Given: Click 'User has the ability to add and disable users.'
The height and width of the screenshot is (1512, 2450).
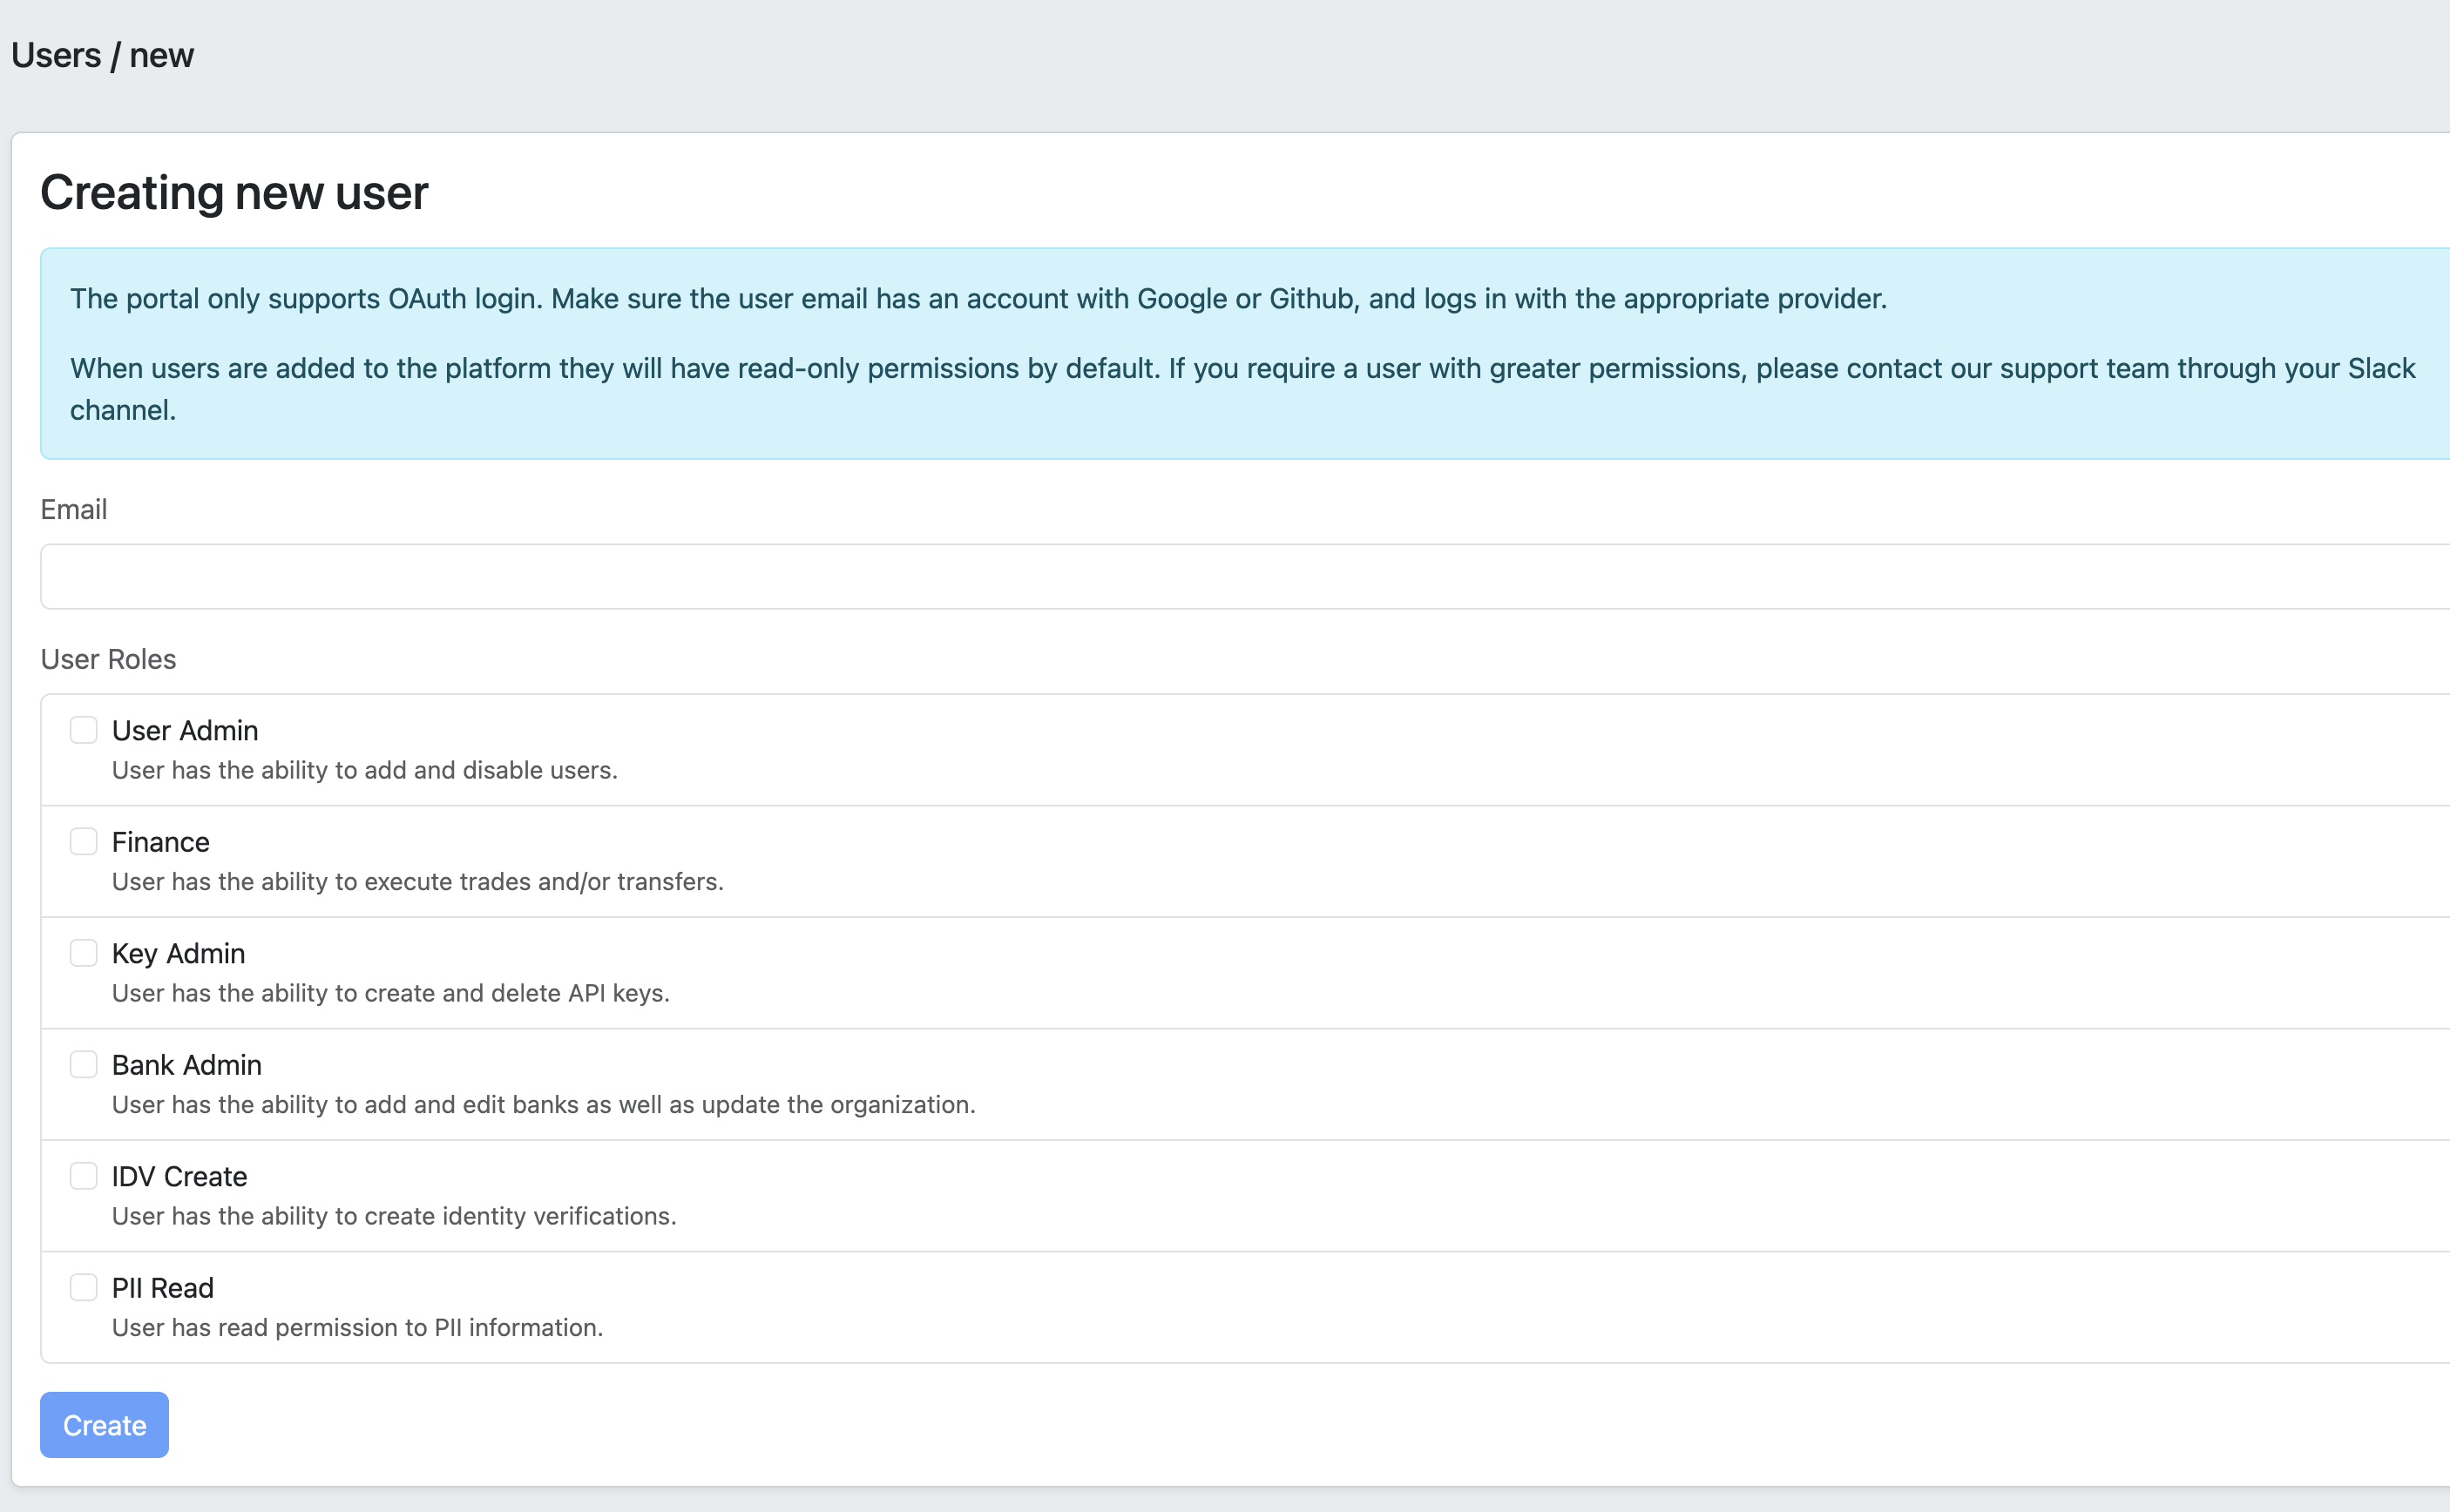Looking at the screenshot, I should tap(365, 770).
